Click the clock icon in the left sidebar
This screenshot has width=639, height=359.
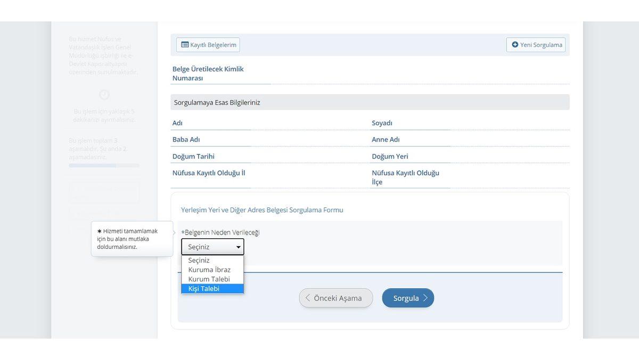tap(104, 95)
